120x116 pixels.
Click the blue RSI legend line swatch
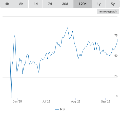coord(57,109)
